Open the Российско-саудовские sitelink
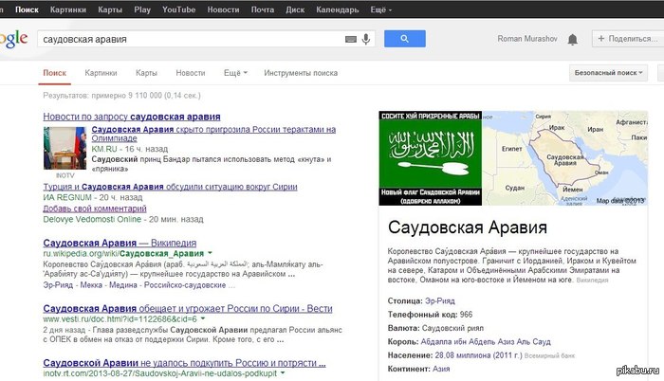Viewport: 664px width, 381px height. coord(185,285)
